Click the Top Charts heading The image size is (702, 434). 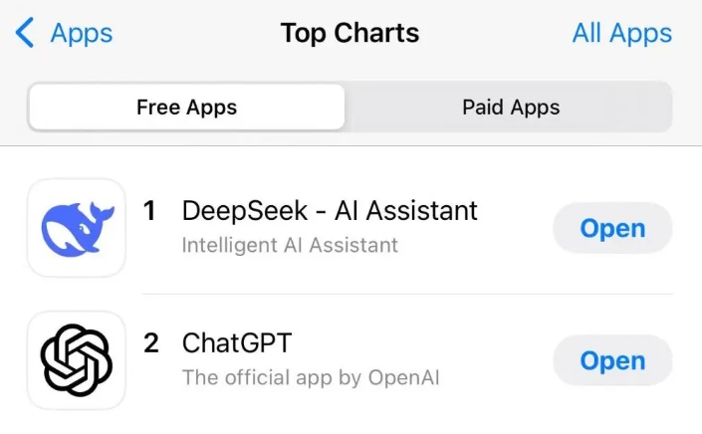(x=350, y=33)
